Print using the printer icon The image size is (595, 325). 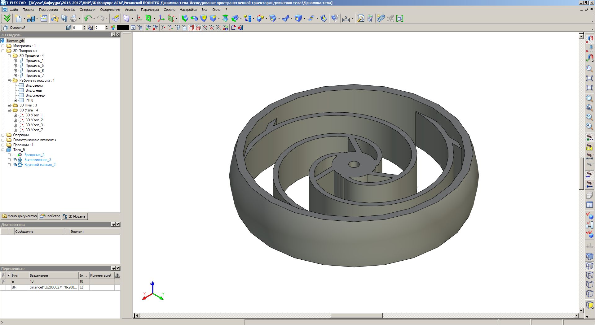pos(73,19)
